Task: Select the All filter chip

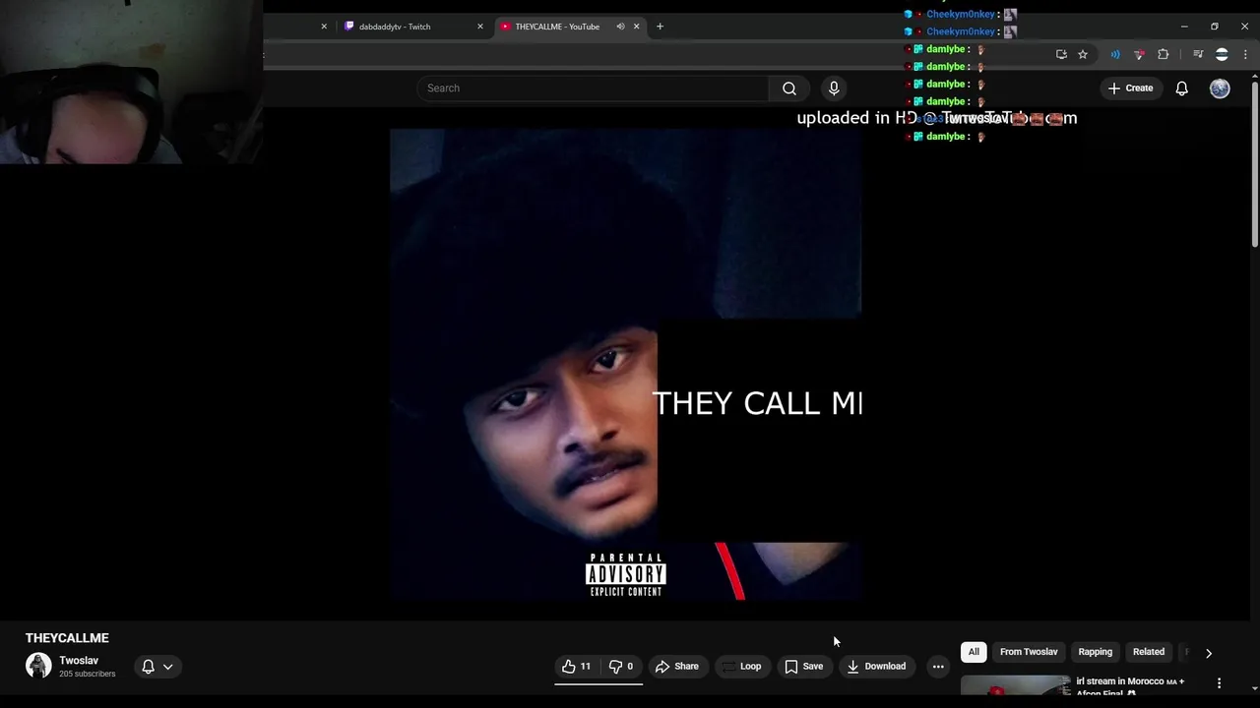Action: coord(974,652)
